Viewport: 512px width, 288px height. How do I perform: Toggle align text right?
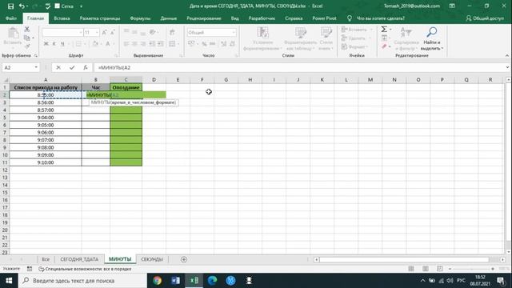coord(143,44)
